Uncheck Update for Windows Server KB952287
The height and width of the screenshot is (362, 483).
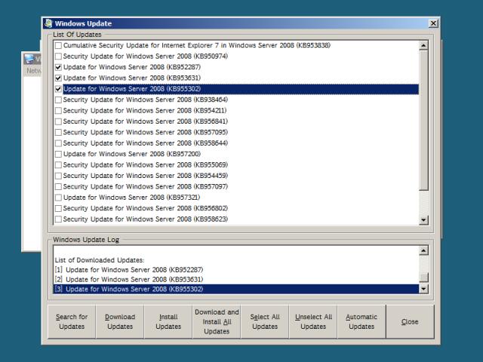[x=58, y=67]
